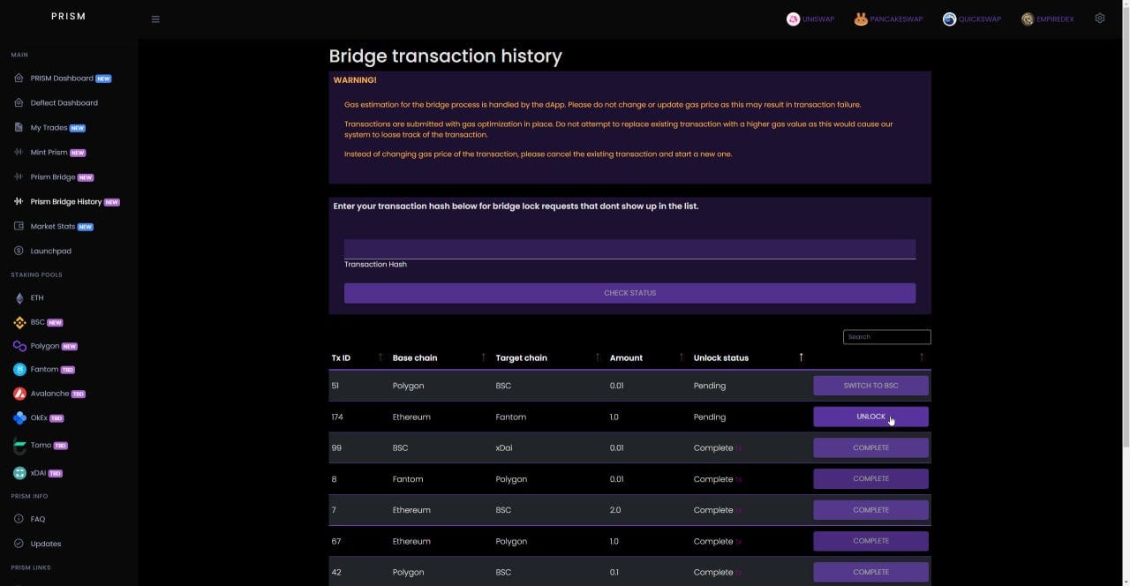Sort table by Target chain column
Screen dimensions: 1130x586
(x=547, y=357)
